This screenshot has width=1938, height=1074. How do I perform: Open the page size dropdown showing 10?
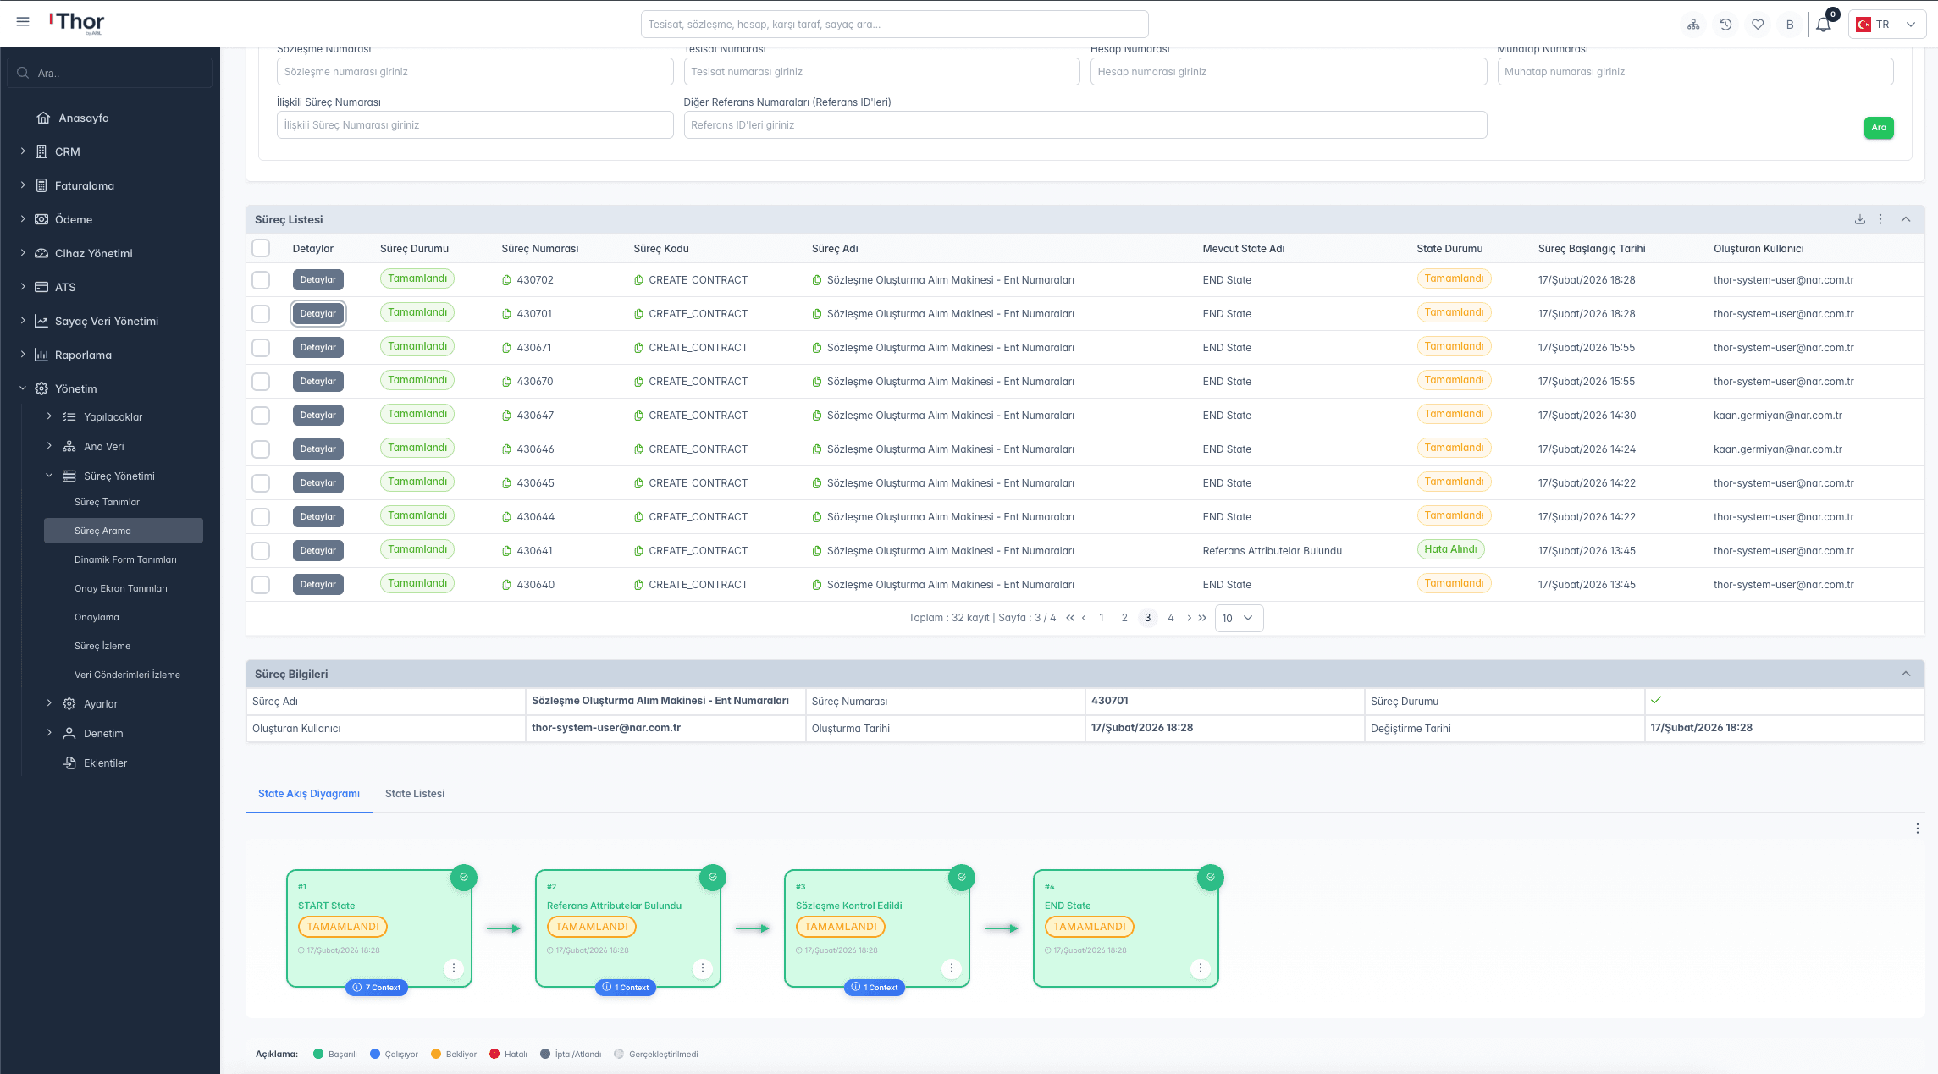pyautogui.click(x=1238, y=618)
